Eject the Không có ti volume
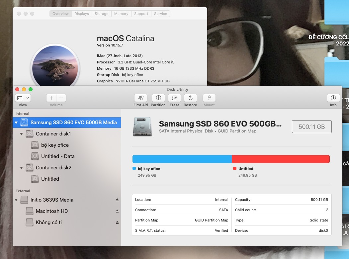This screenshot has width=349, height=259. [x=117, y=222]
